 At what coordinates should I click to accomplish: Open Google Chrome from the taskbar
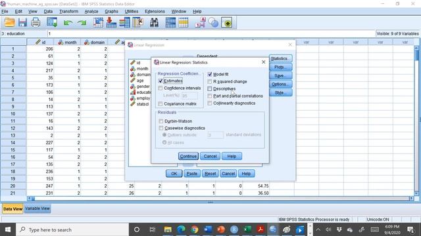coord(195,229)
